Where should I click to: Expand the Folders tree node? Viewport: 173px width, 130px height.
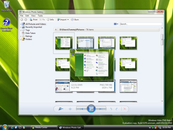(x=21, y=39)
